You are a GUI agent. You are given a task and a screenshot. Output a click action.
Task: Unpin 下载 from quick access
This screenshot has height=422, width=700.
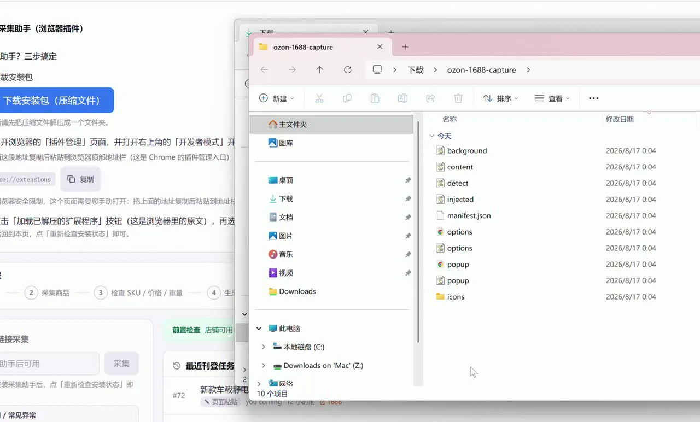coord(408,199)
